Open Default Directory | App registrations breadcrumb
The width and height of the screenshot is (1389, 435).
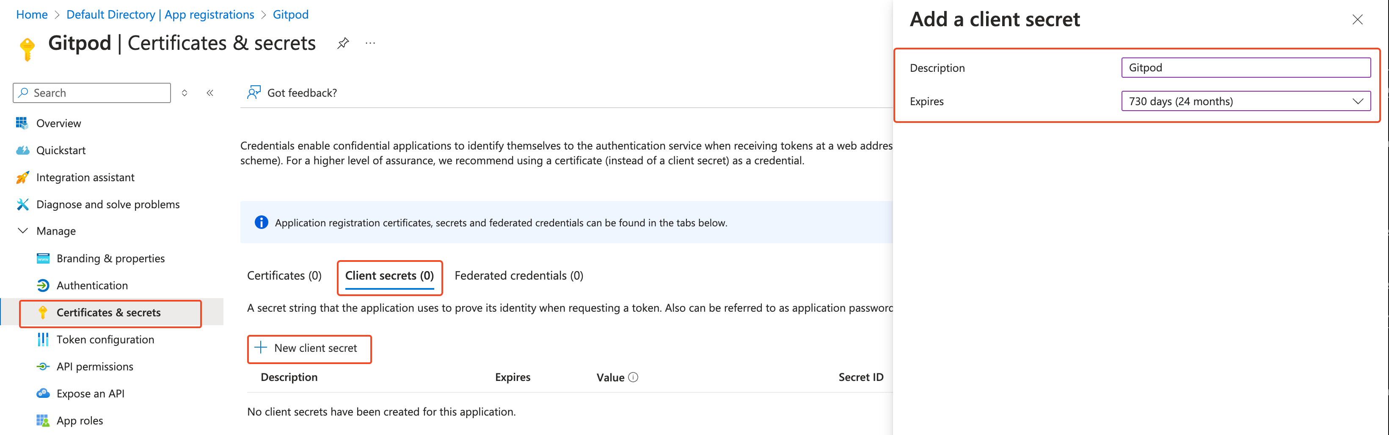click(x=160, y=14)
